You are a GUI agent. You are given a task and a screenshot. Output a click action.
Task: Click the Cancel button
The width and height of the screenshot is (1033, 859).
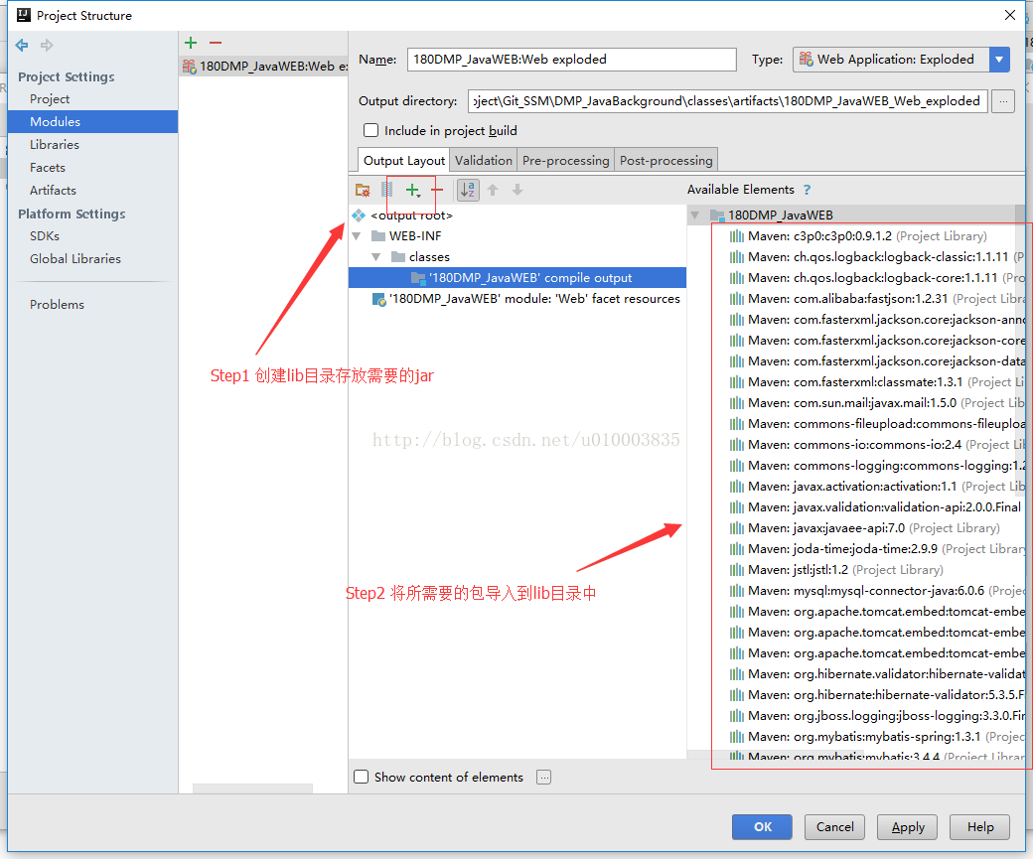click(834, 826)
